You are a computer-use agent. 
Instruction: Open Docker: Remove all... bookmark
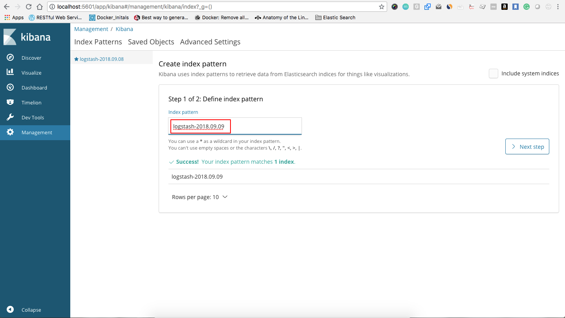point(222,17)
